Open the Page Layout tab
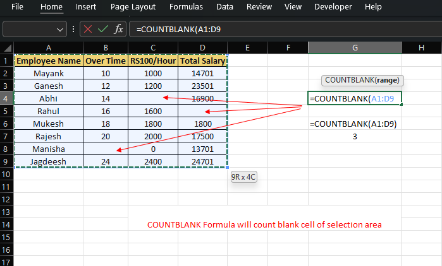Image resolution: width=442 pixels, height=266 pixels. 133,7
